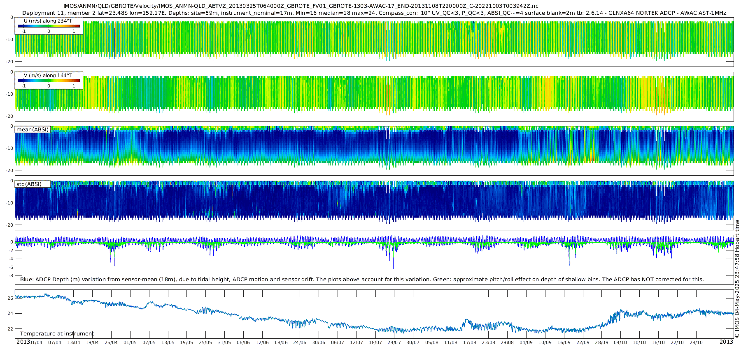This screenshot has height=349, width=741.
Task: Click the 'V (m/s) along 144°T' legend title
Action: tap(49, 76)
